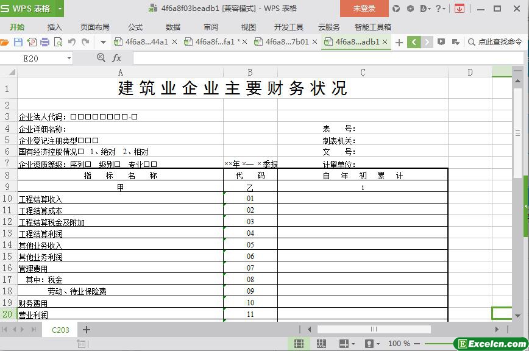Expand the WPS 表格 application menu arrow
The height and width of the screenshot is (351, 529).
[x=60, y=9]
